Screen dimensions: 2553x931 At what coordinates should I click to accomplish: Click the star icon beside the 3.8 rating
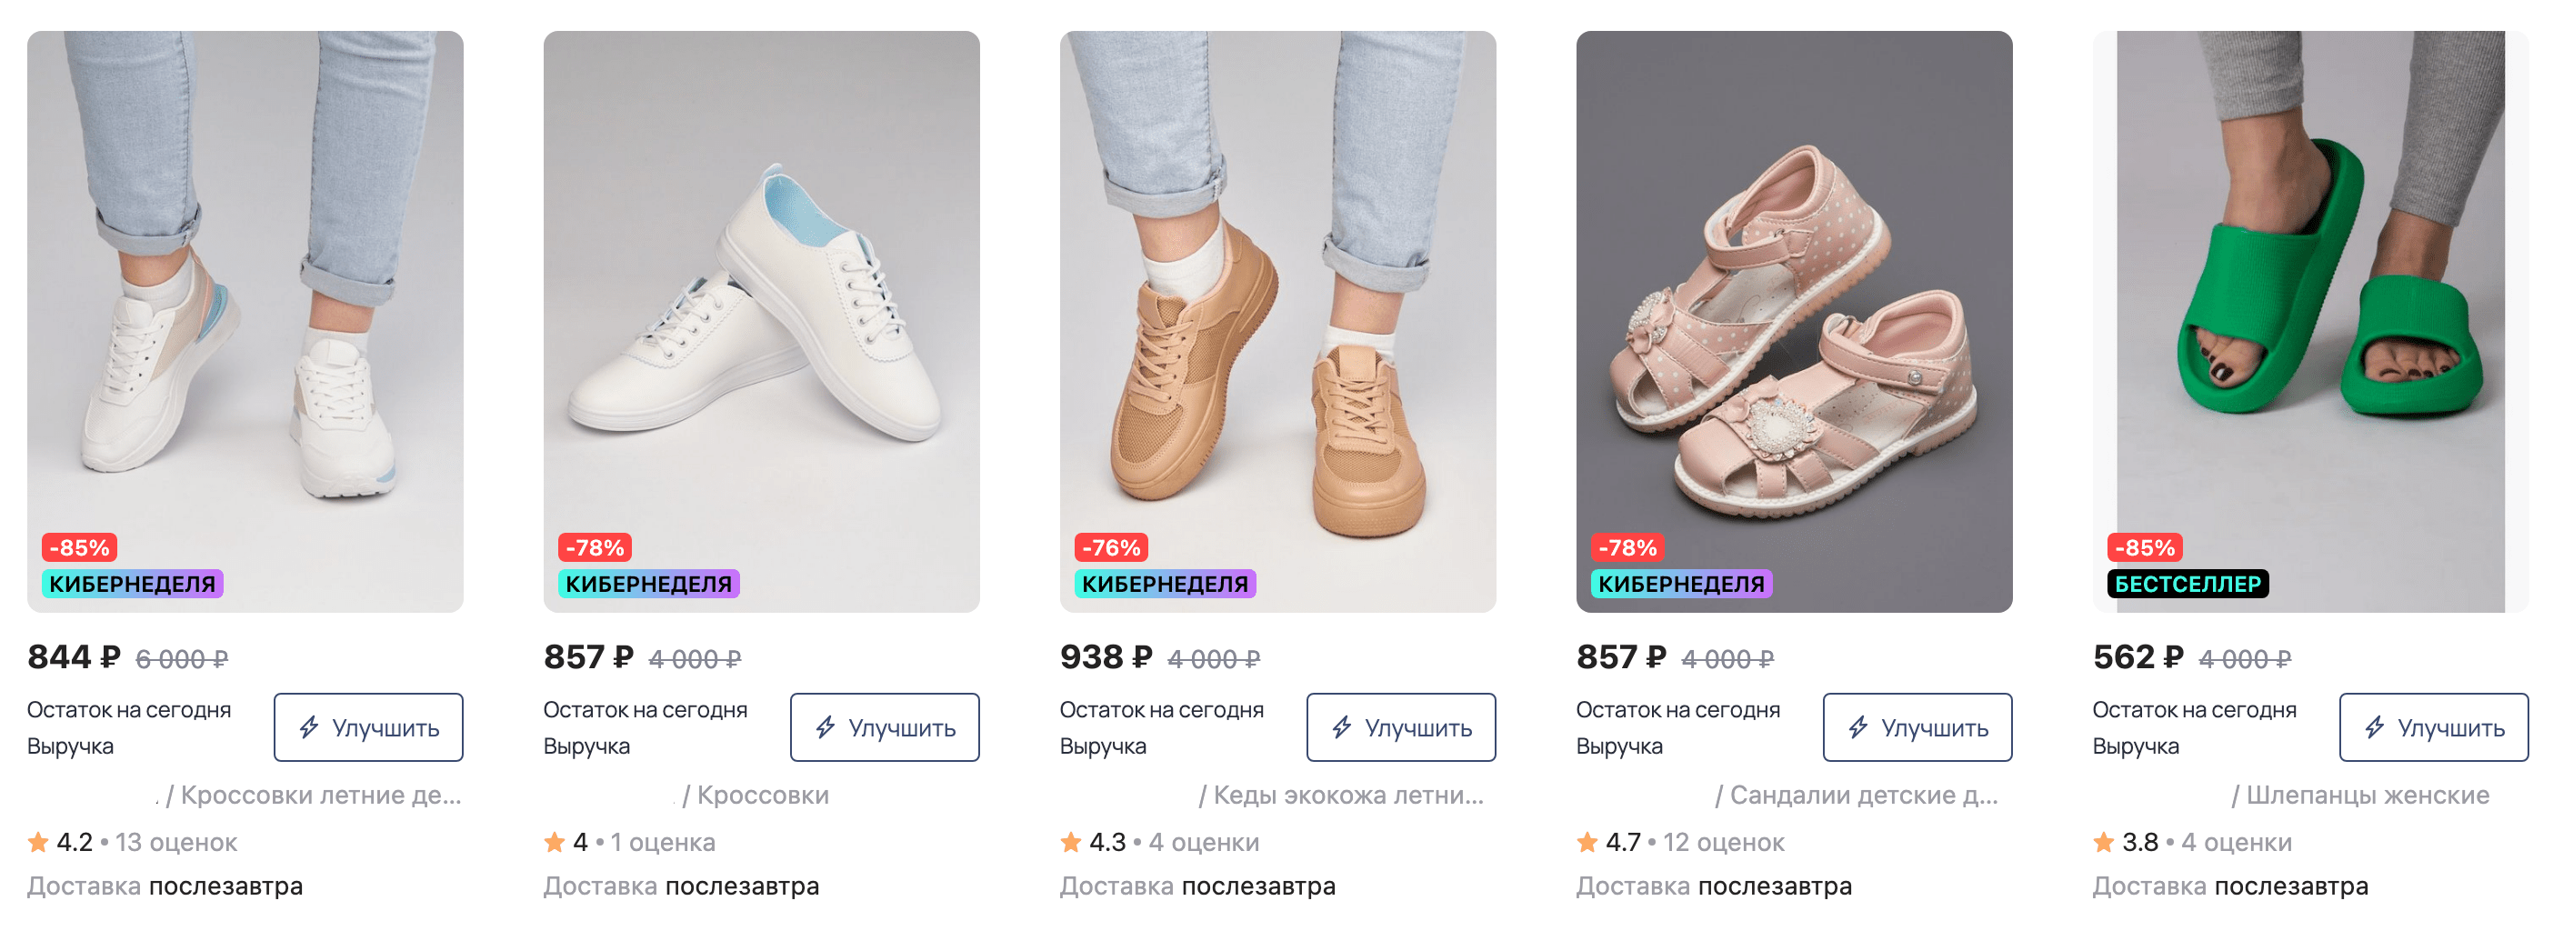[2104, 843]
